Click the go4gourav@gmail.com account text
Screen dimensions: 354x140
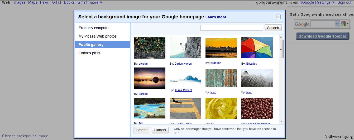point(277,2)
